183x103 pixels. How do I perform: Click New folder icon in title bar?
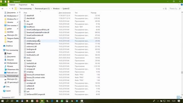9,1
